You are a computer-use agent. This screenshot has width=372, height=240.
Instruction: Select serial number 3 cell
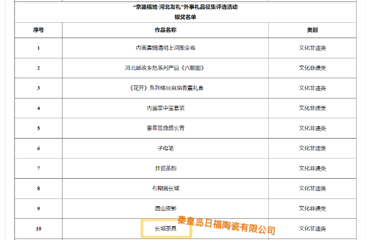coord(38,88)
